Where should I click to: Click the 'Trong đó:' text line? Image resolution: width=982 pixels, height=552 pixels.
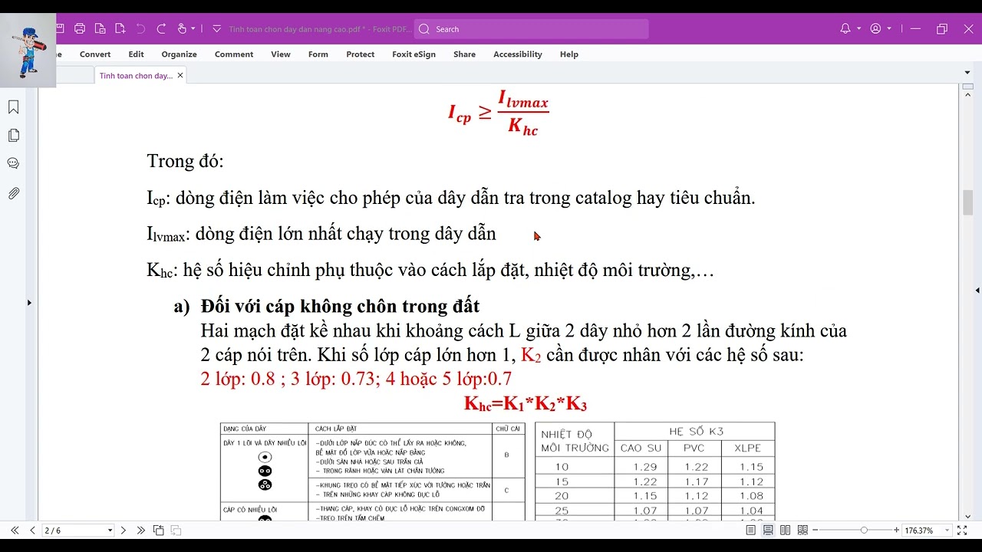click(185, 162)
